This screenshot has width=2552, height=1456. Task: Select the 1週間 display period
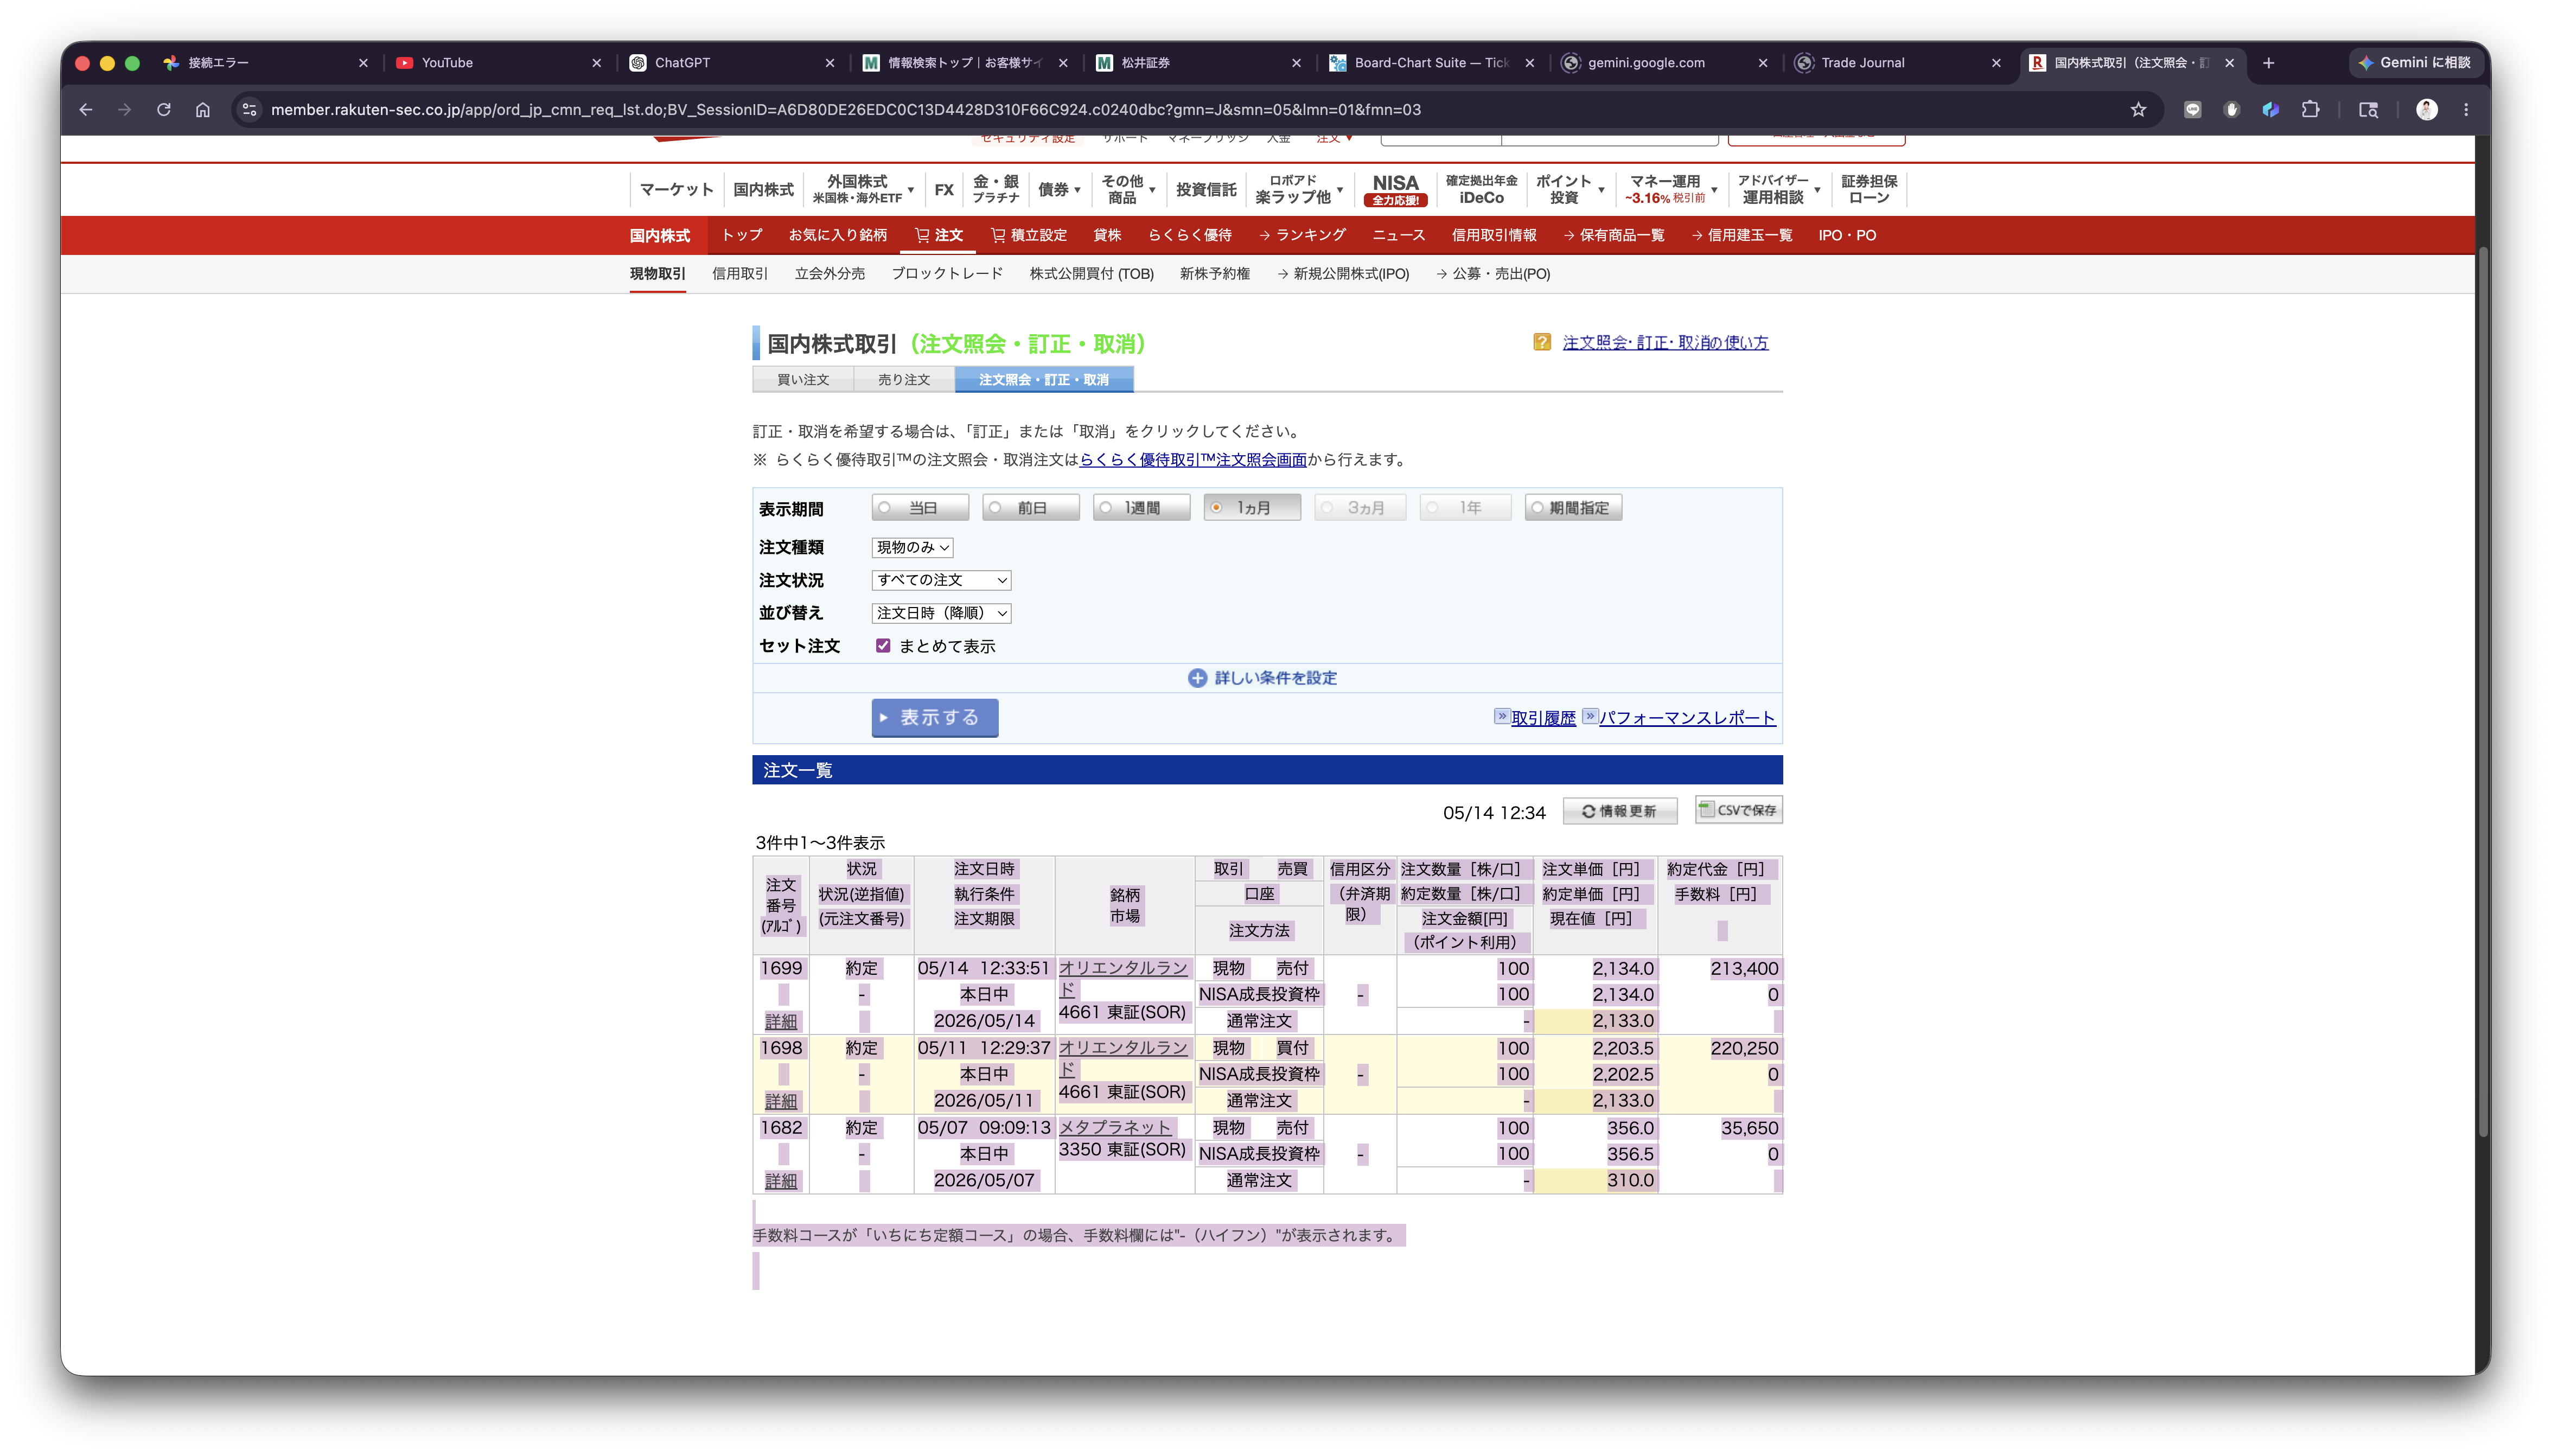[1141, 508]
